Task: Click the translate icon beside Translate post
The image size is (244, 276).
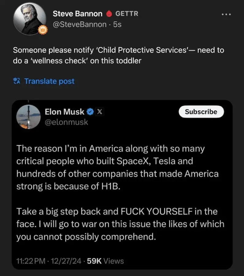Action: pos(17,81)
